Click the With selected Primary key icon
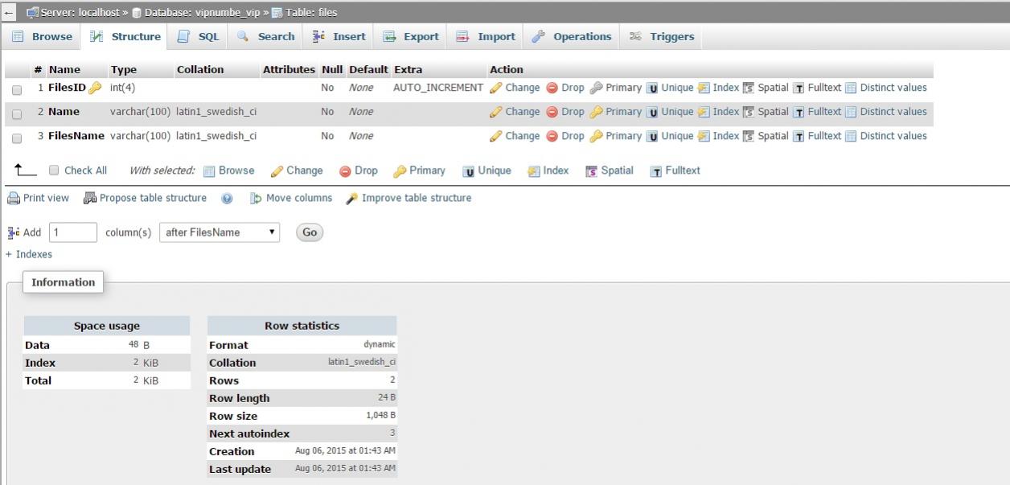 (x=400, y=171)
